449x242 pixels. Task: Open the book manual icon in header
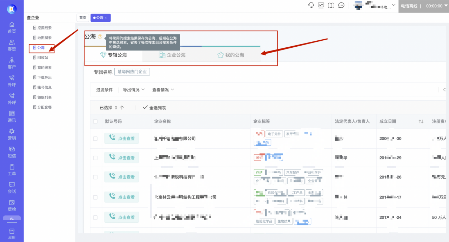pos(331,5)
